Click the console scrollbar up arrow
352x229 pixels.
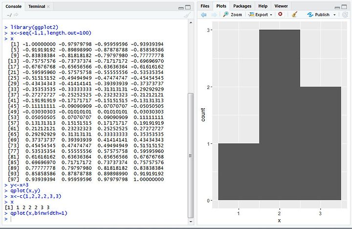191,23
